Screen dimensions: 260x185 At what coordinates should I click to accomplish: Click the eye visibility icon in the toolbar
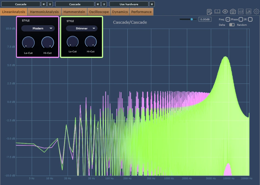pyautogui.click(x=225, y=12)
